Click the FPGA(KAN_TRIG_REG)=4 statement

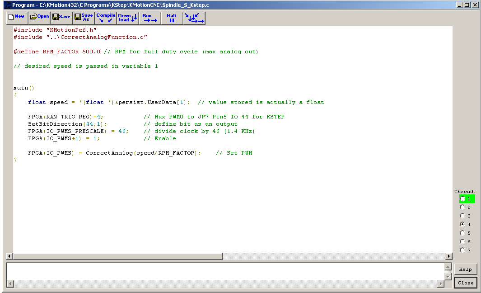[x=65, y=117]
